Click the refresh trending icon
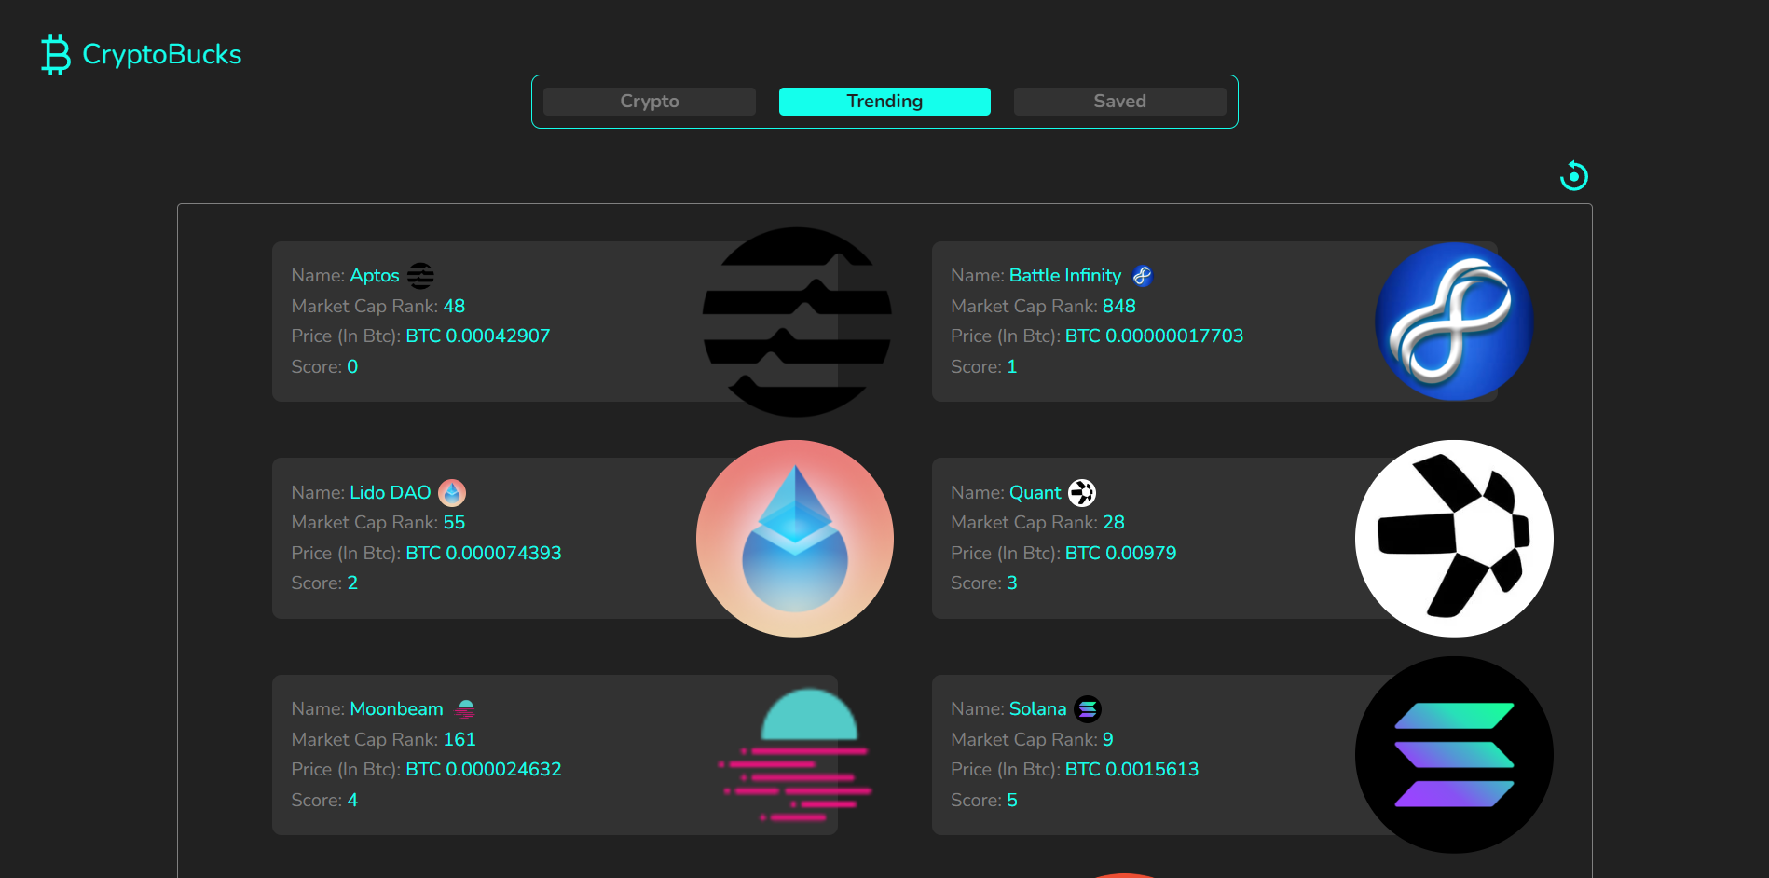Viewport: 1769px width, 878px height. (x=1573, y=175)
